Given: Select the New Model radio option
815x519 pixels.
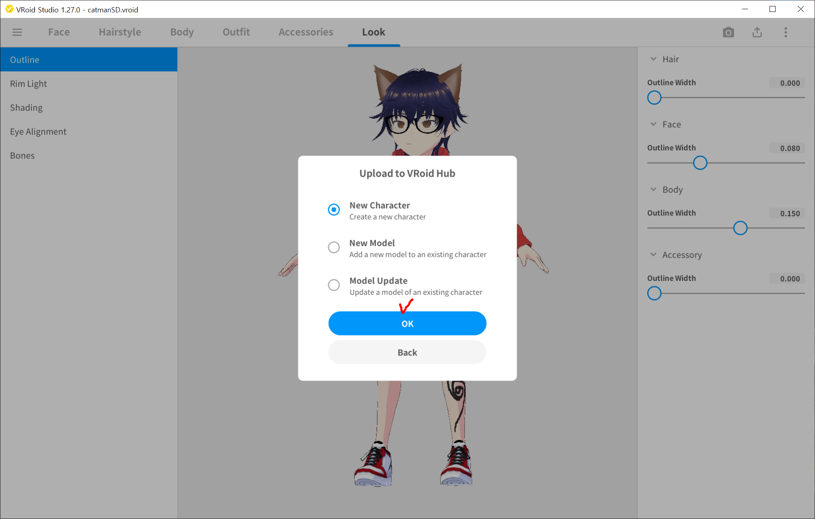Looking at the screenshot, I should pyautogui.click(x=334, y=247).
